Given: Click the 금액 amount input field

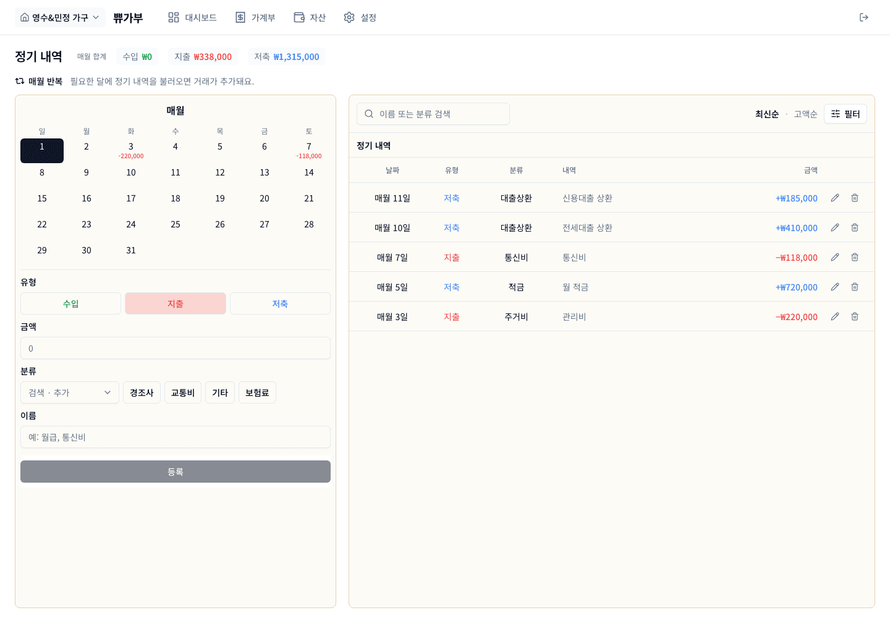Looking at the screenshot, I should point(176,348).
